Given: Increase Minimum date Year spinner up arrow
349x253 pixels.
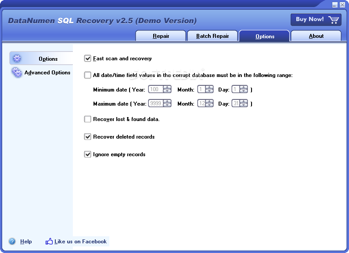Looking at the screenshot, I should (x=167, y=87).
